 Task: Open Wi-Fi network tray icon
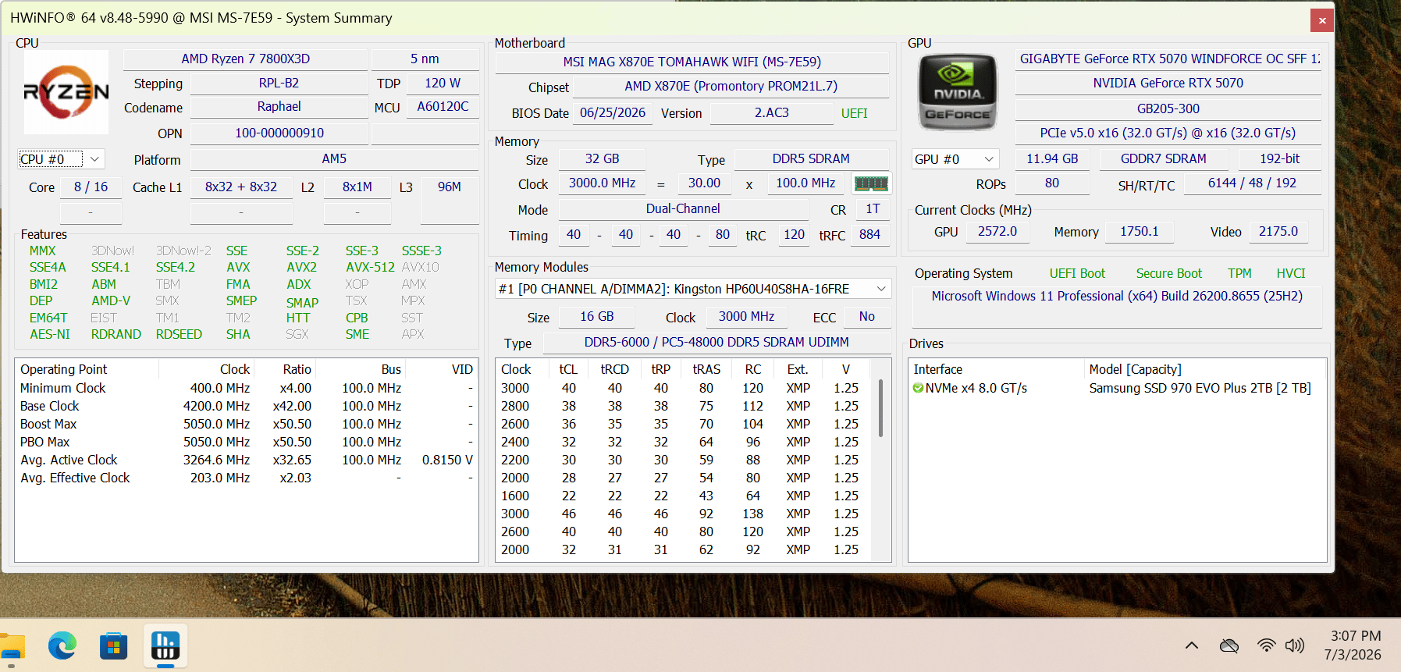tap(1266, 645)
